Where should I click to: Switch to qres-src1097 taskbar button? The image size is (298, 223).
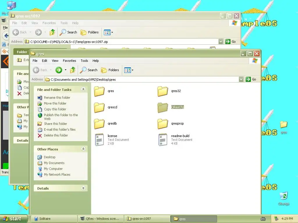[147, 219]
